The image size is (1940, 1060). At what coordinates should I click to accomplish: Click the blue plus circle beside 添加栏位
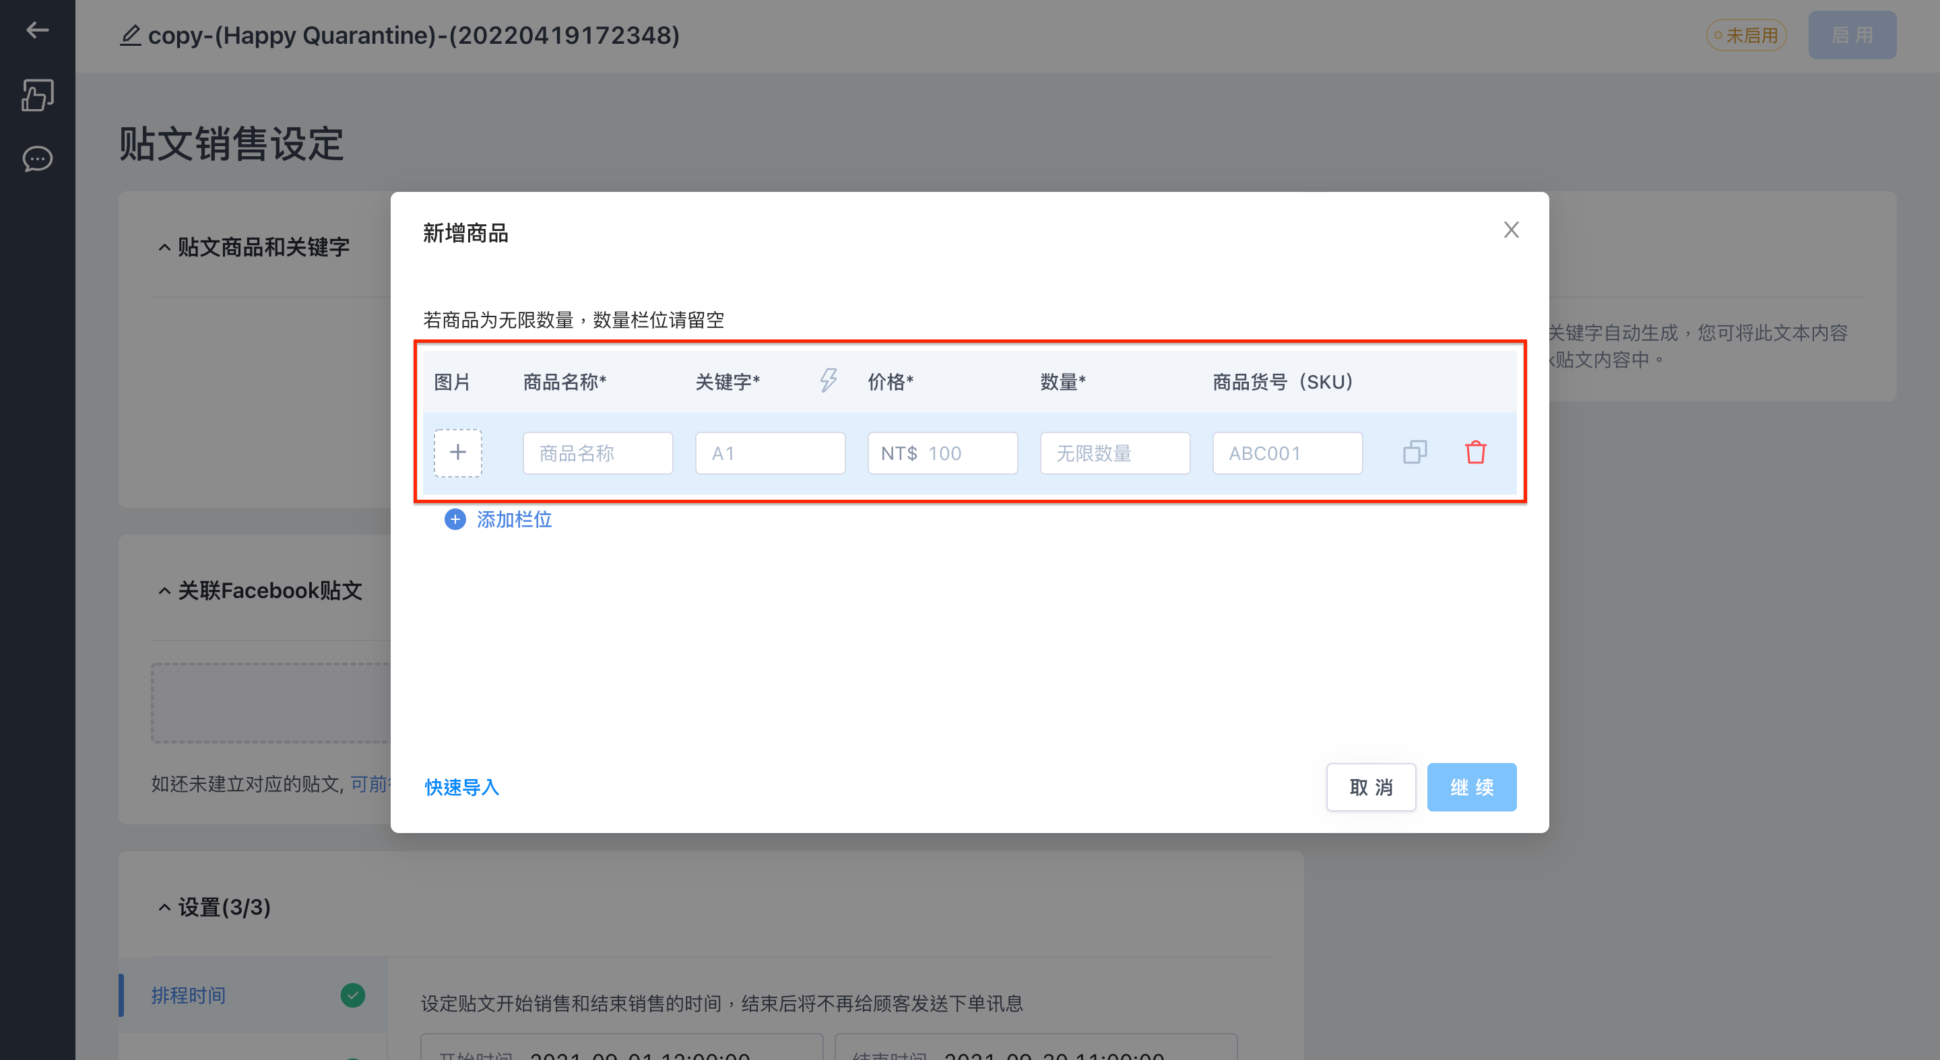click(455, 519)
